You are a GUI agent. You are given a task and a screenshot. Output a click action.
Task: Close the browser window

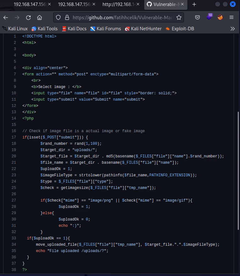point(233,4)
